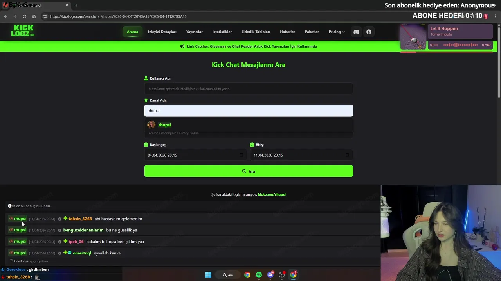Open the first Chrome icon in taskbar
The image size is (501, 281).
pyautogui.click(x=247, y=275)
